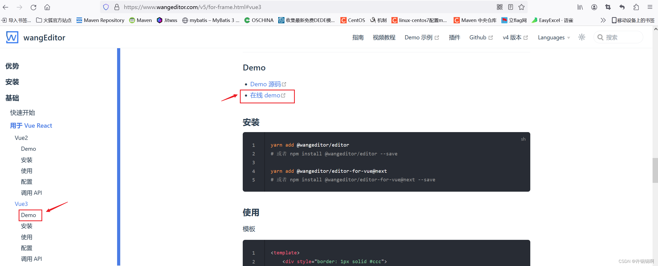Select the top-level 安装 sidebar section
Image resolution: width=658 pixels, height=266 pixels.
[x=12, y=82]
